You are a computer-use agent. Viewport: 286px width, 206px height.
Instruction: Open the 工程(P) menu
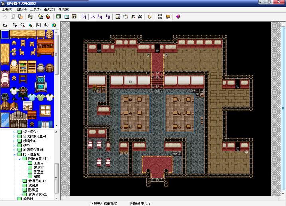(x=7, y=10)
